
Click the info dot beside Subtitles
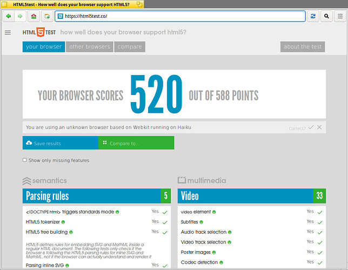(x=202, y=222)
